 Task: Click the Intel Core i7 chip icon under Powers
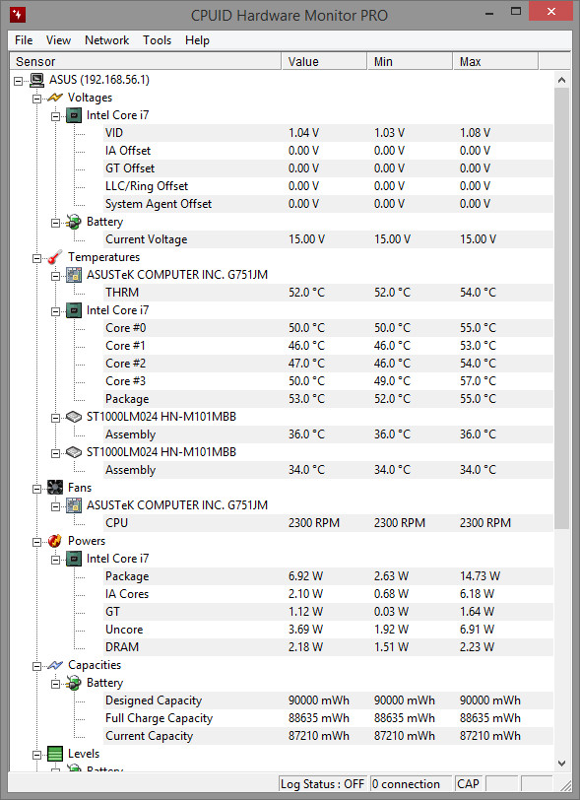point(74,559)
